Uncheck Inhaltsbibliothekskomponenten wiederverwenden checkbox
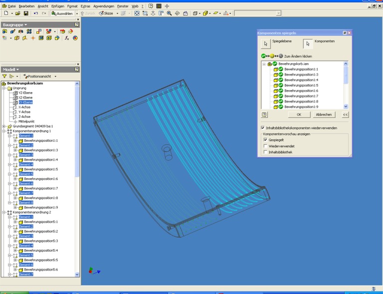Viewport: 383px width, 294px height. pyautogui.click(x=263, y=128)
